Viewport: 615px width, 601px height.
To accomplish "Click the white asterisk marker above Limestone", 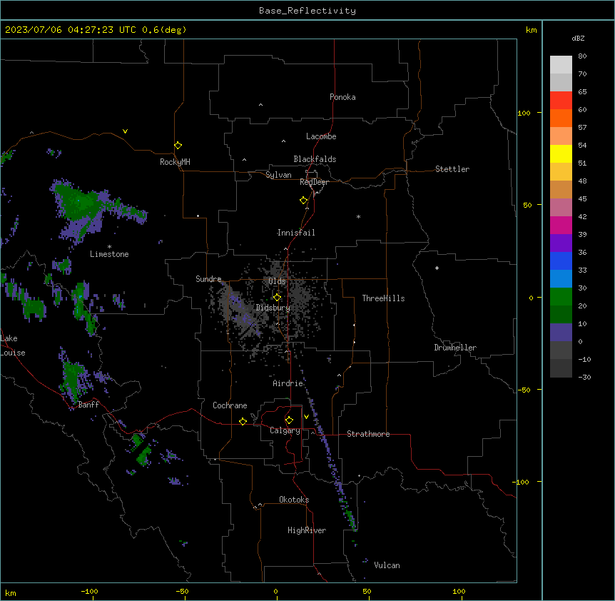I will tap(109, 247).
